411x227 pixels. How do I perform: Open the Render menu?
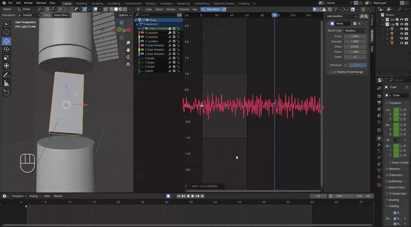coord(28,3)
